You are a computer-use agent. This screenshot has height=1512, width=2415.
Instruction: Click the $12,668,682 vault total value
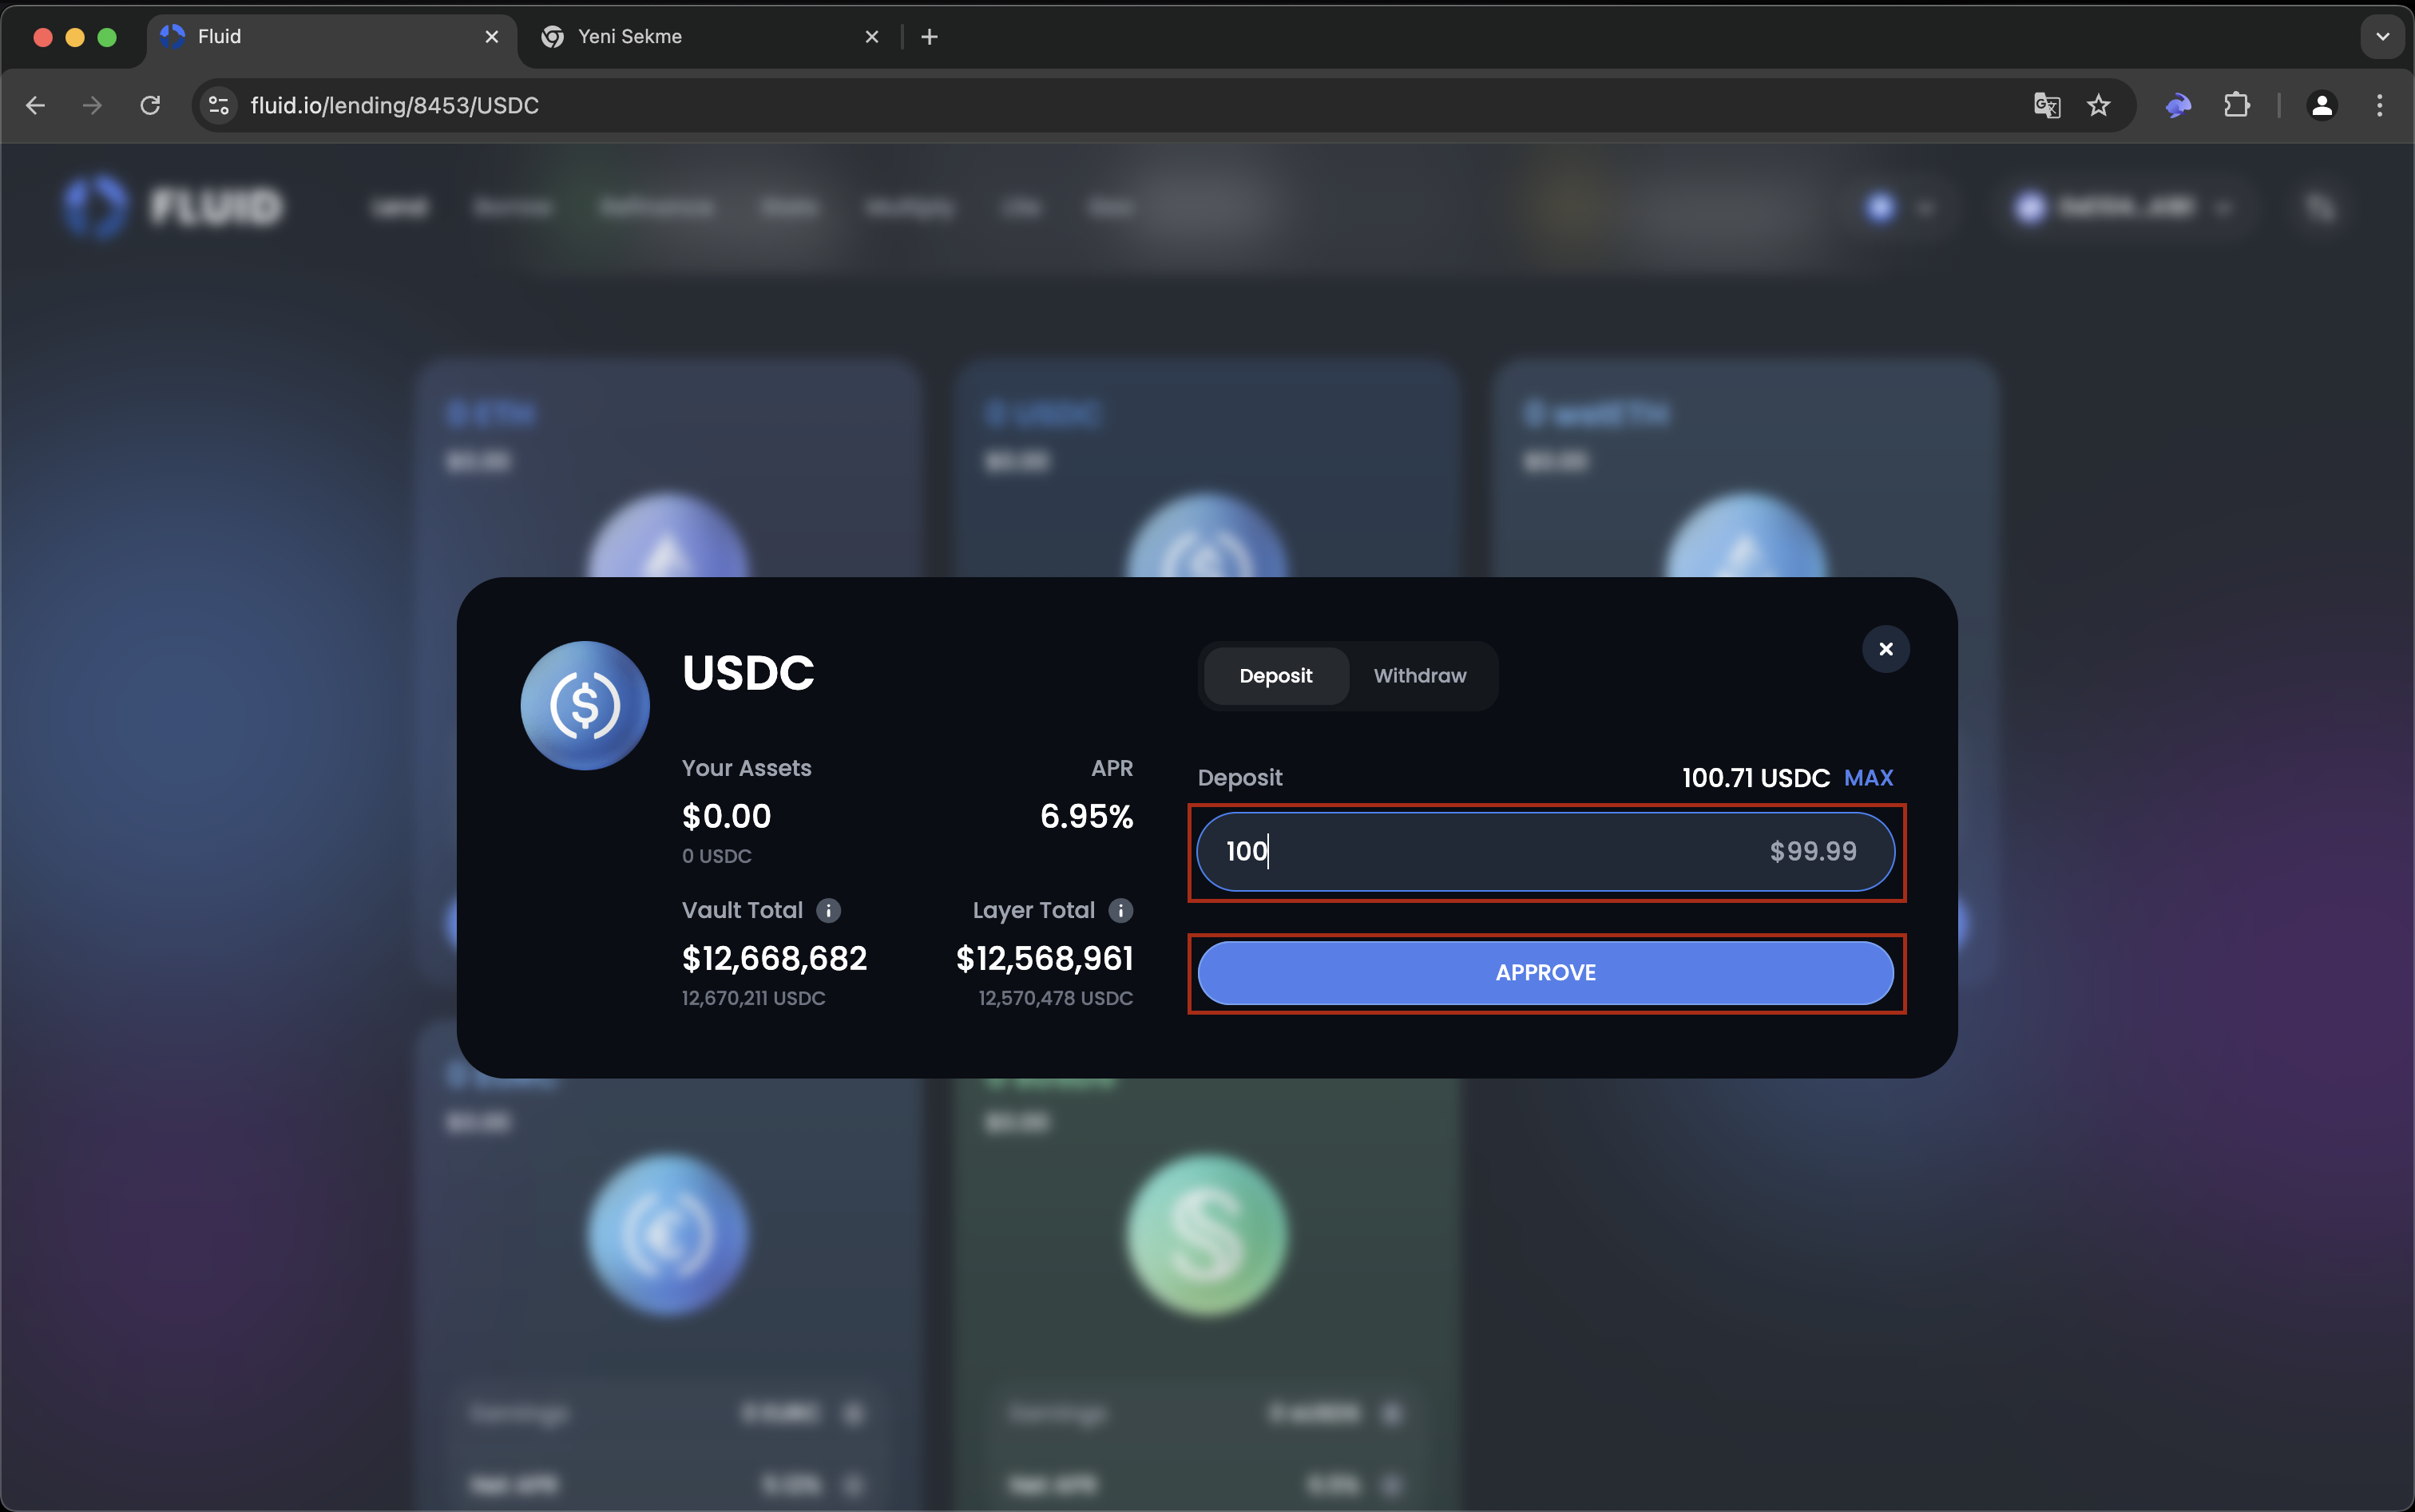[x=775, y=958]
